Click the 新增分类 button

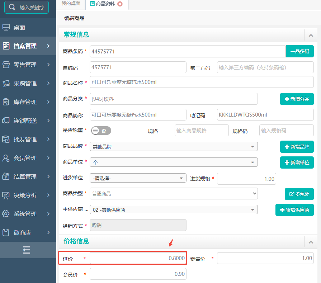297,99
